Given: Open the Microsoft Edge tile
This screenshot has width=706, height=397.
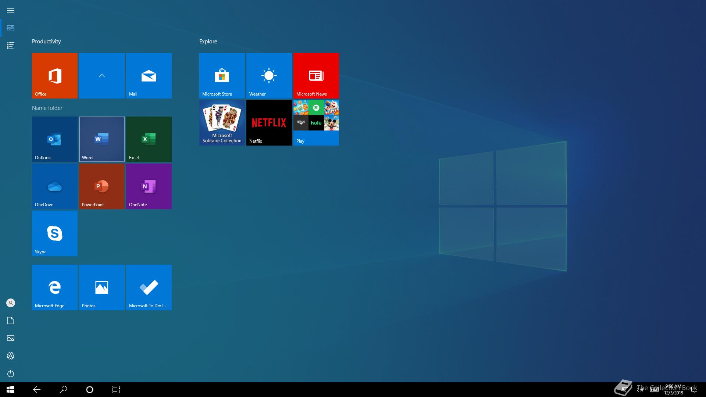Looking at the screenshot, I should point(54,287).
